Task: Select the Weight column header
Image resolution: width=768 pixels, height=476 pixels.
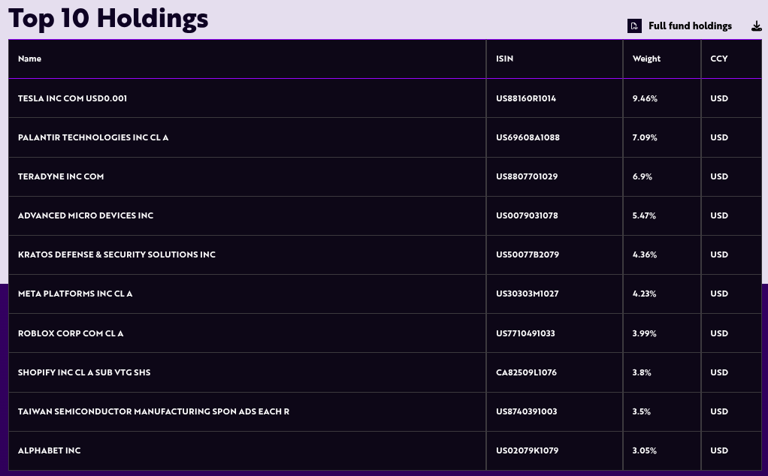Action: [646, 59]
